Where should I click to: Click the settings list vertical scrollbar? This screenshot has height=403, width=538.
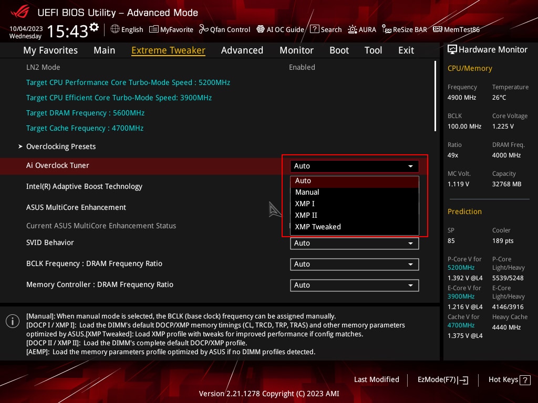[435, 96]
